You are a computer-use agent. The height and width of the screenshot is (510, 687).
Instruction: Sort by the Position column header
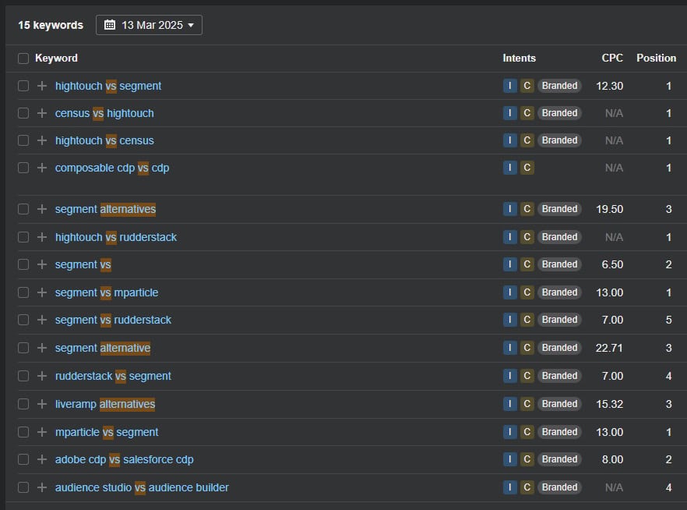click(656, 58)
